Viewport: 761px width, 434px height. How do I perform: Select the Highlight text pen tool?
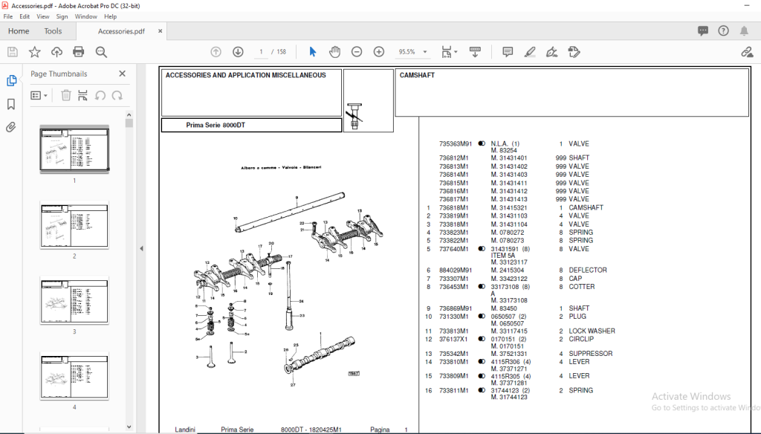point(529,52)
